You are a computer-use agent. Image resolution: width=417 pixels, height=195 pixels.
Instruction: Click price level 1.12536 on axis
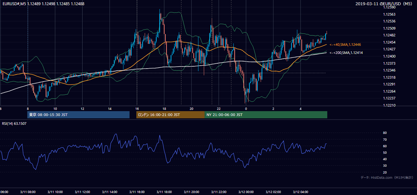pyautogui.click(x=389, y=21)
